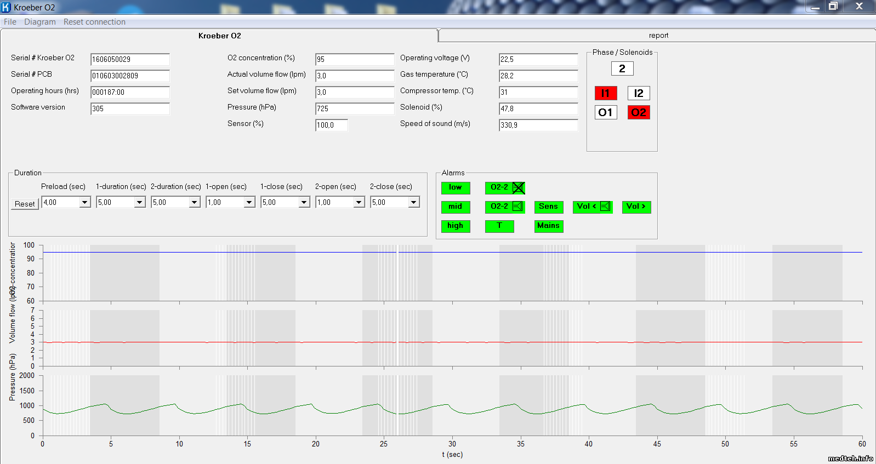Switch to the report tab
This screenshot has width=876, height=464.
[658, 36]
